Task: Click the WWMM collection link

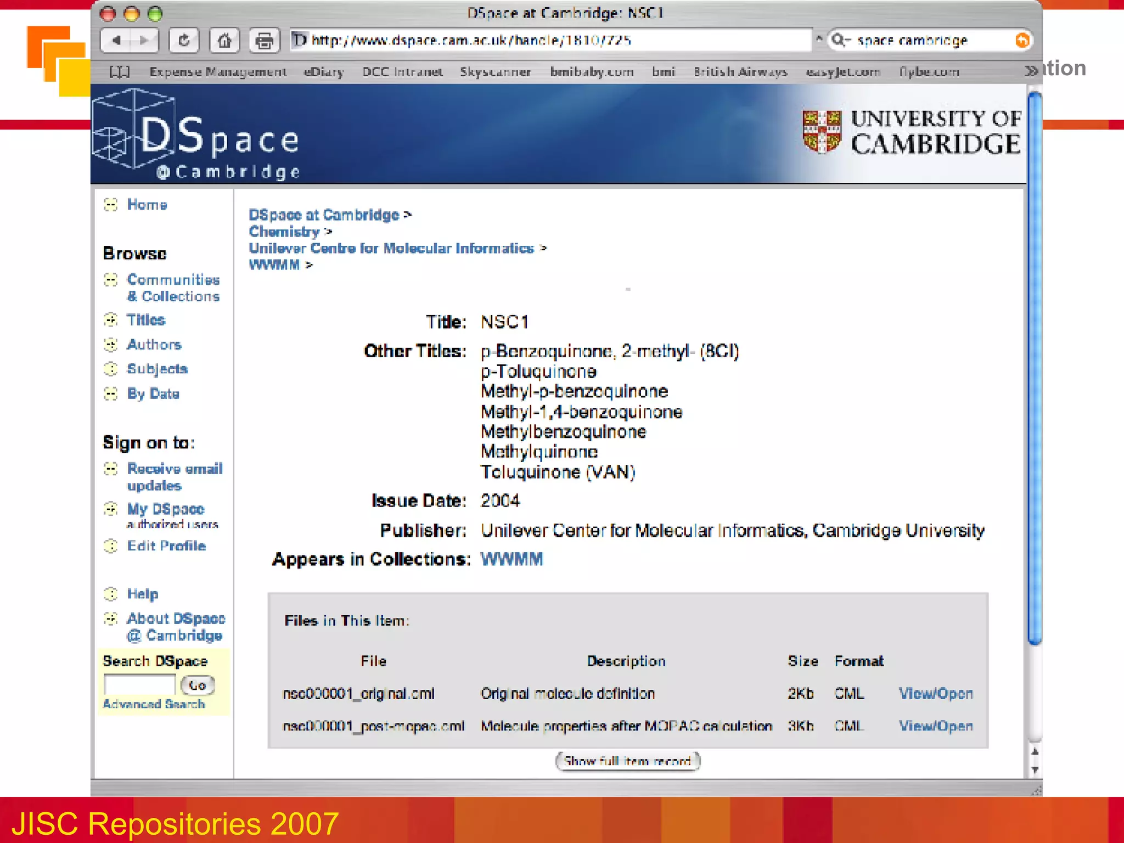Action: point(512,559)
